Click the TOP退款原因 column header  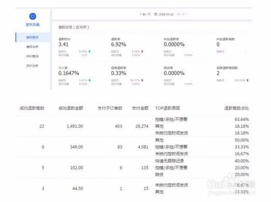[x=167, y=108]
